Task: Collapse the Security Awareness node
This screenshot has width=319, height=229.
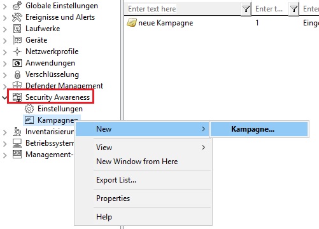Action: 4,97
